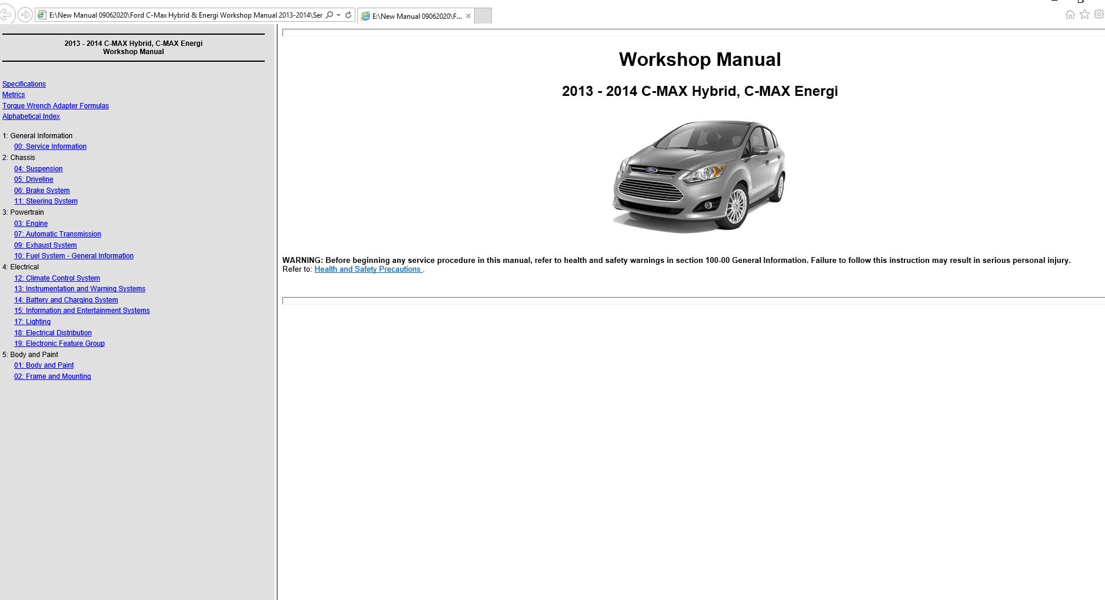This screenshot has height=600, width=1105.
Task: Open the Specifications link
Action: [24, 84]
